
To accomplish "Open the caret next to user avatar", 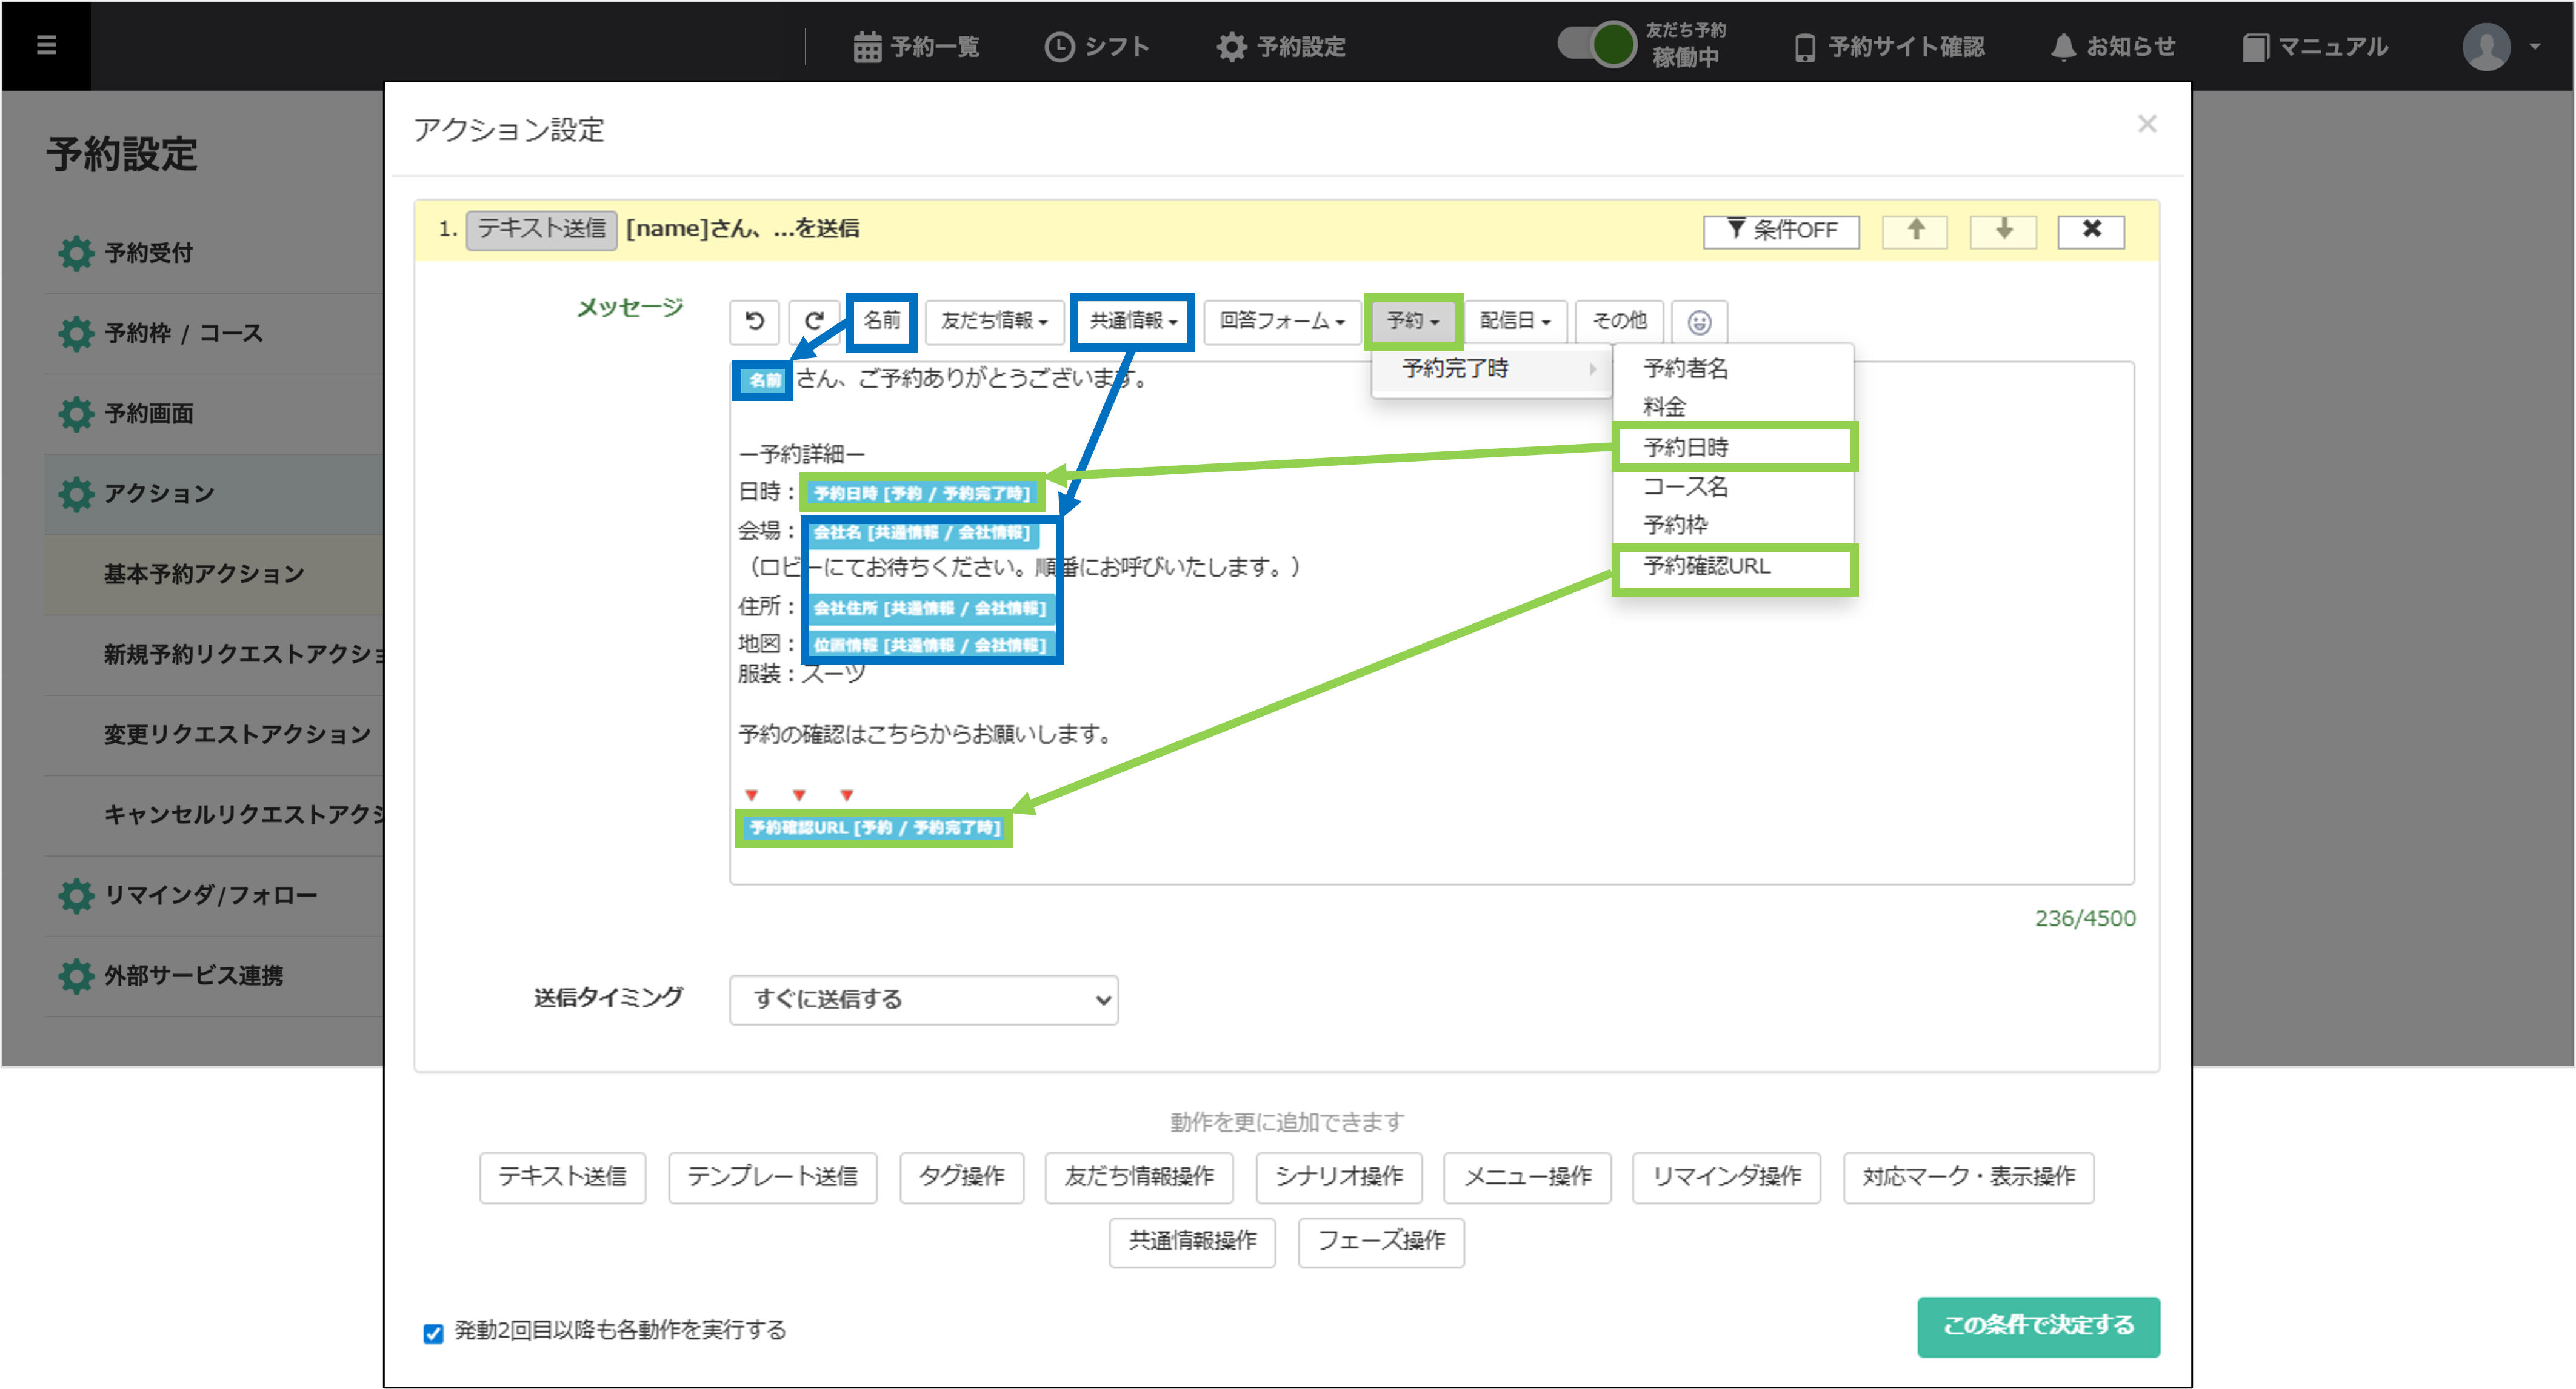I will point(2534,46).
